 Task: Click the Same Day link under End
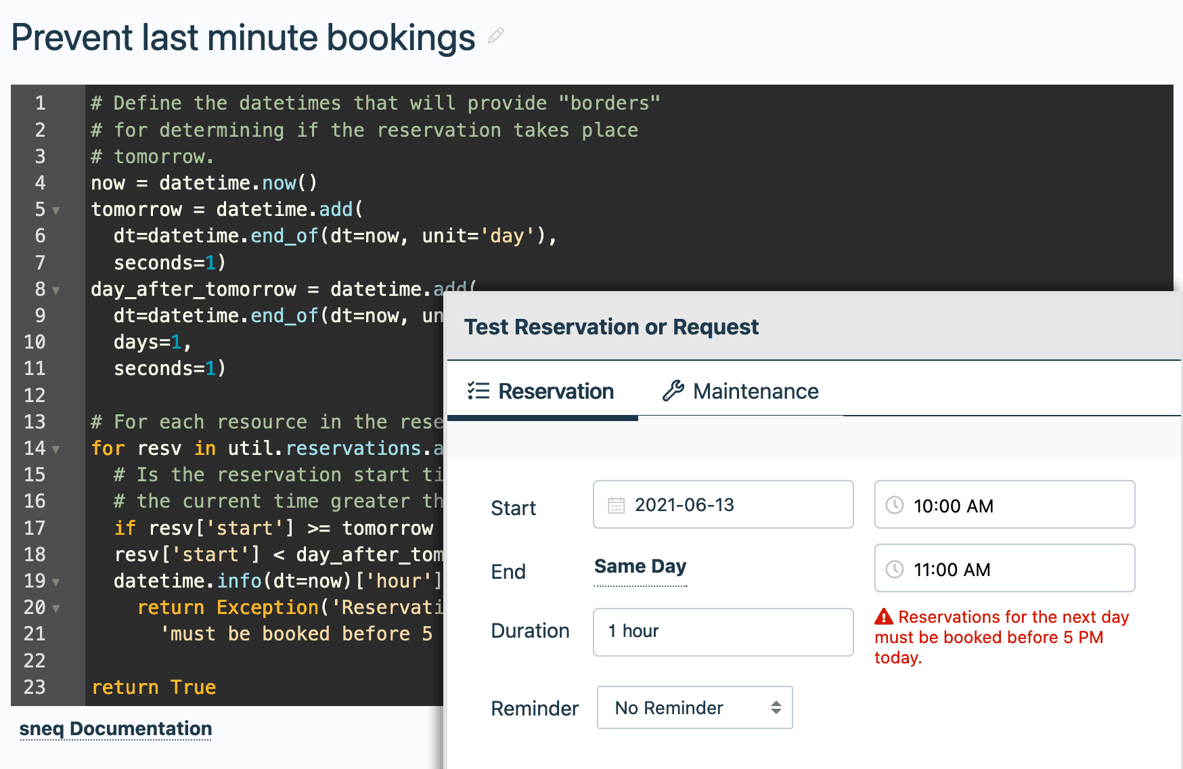tap(640, 567)
